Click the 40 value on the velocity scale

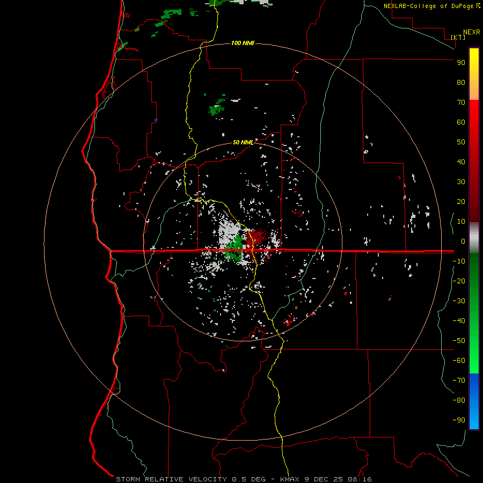(461, 162)
